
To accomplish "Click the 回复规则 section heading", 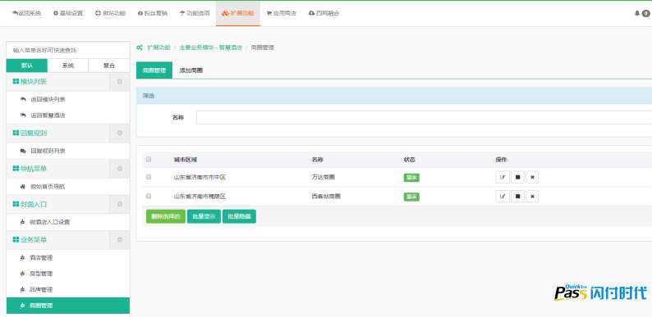I will point(30,134).
